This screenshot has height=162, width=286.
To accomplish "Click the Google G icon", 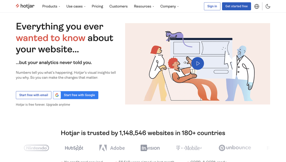I will point(57,95).
